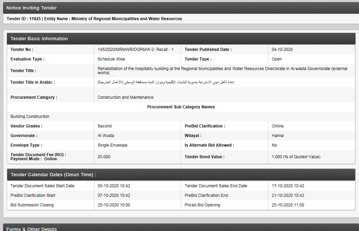Select the Tender Published Date value 04-10-2020
Image resolution: width=359 pixels, height=231 pixels.
click(282, 50)
